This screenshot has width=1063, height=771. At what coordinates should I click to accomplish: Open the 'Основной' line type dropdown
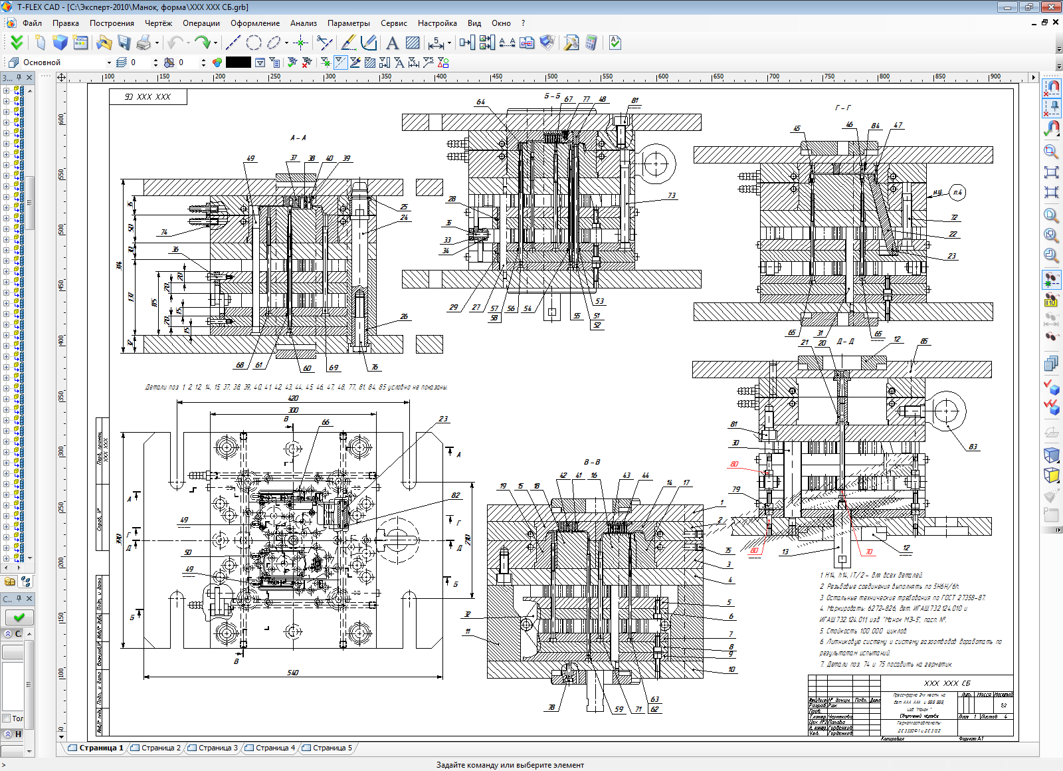coord(109,62)
